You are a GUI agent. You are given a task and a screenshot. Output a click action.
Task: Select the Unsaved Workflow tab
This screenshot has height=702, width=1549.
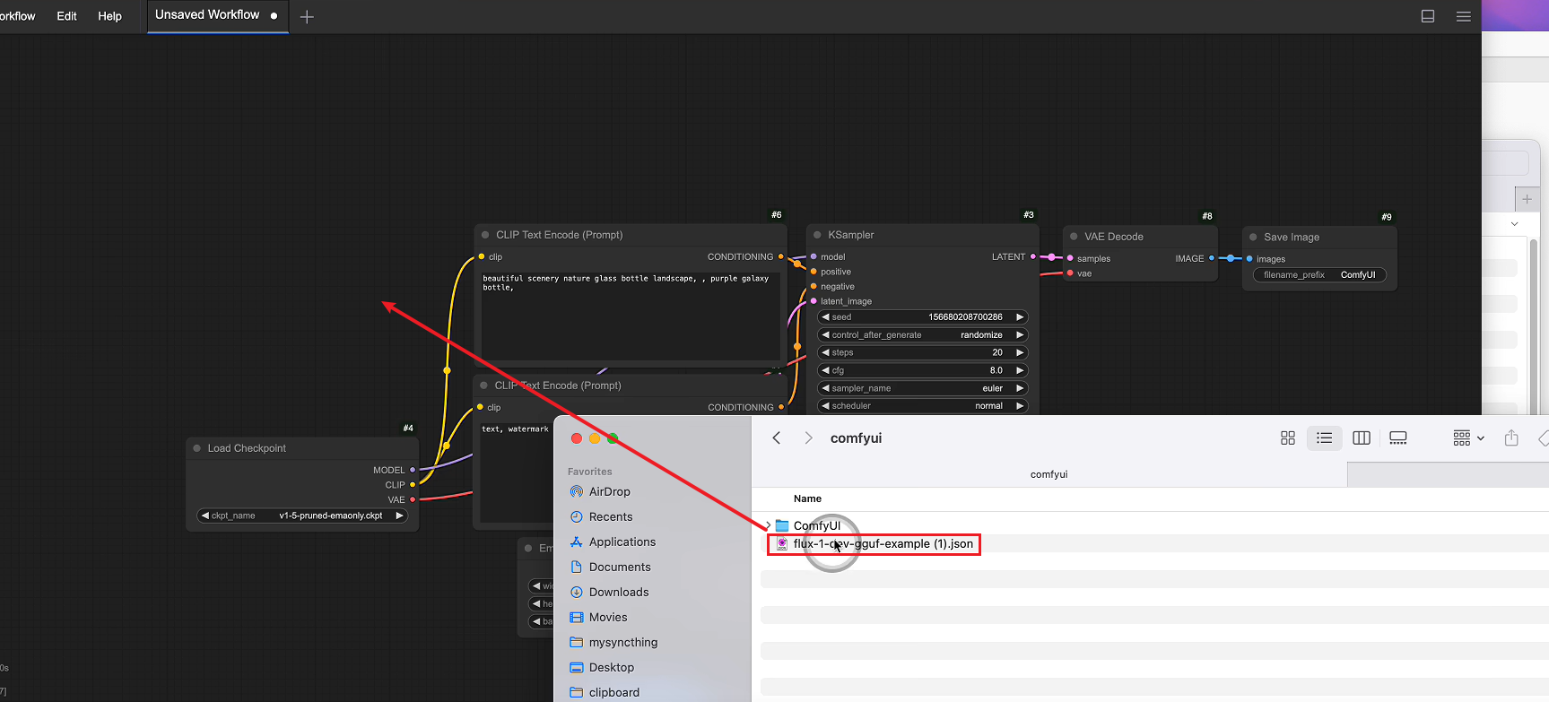tap(207, 15)
